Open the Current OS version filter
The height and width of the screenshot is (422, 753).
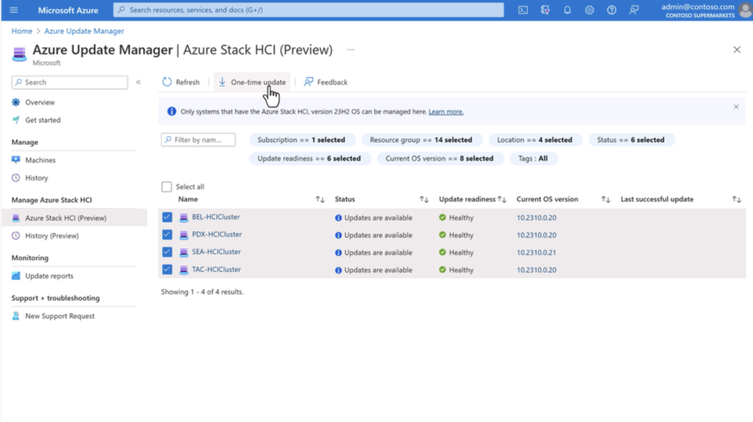440,158
